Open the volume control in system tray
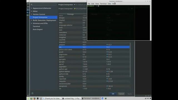 coord(148,98)
